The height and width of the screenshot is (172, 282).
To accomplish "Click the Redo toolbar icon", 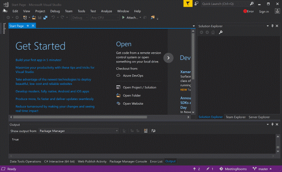I will pos(62,18).
